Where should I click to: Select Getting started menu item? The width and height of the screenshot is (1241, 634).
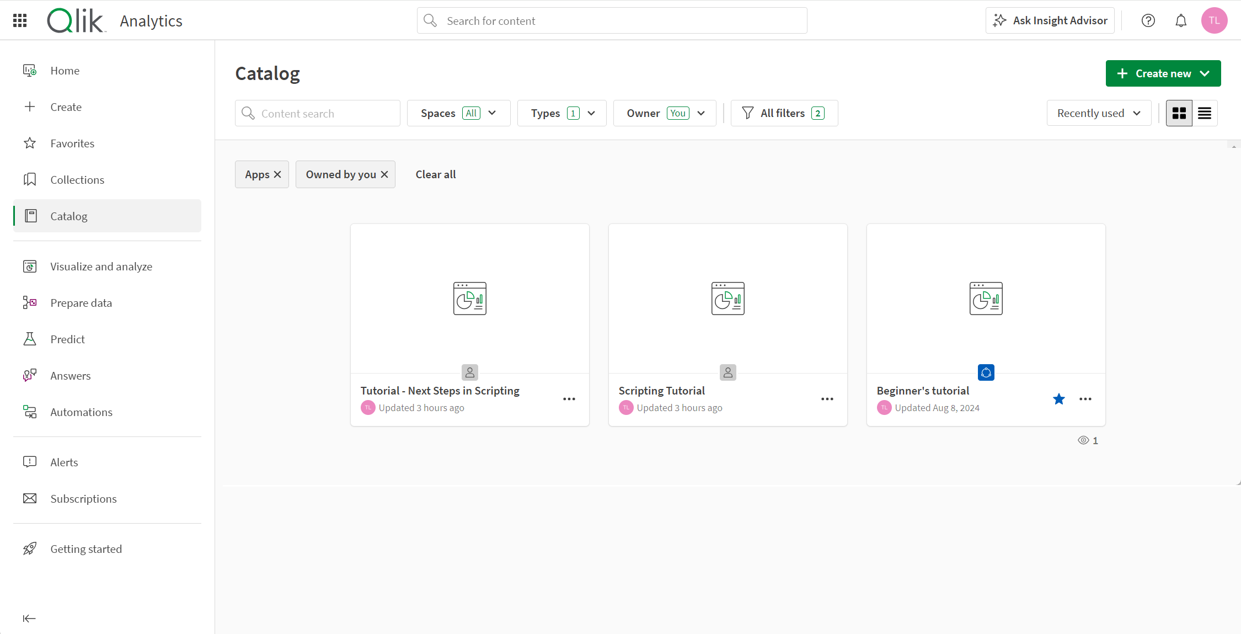point(85,549)
